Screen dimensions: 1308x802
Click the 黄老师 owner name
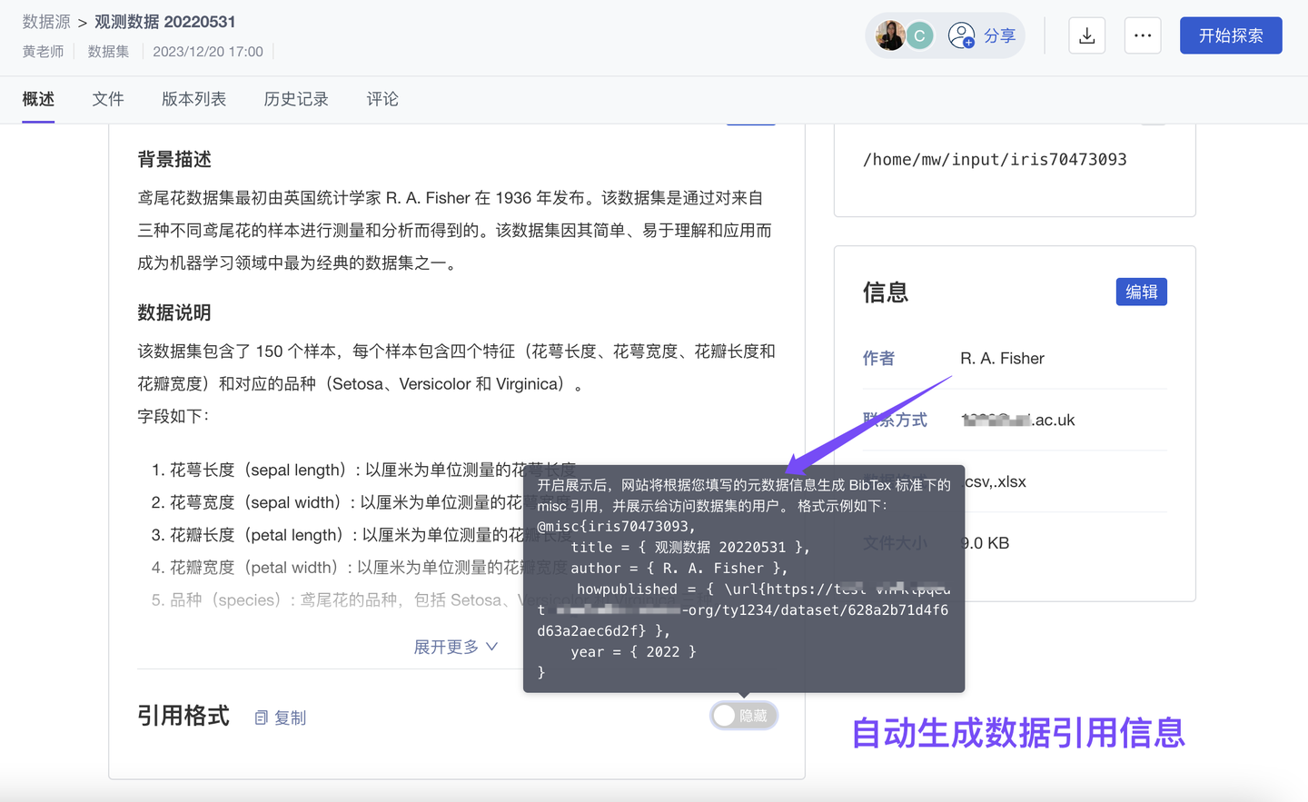pos(43,52)
